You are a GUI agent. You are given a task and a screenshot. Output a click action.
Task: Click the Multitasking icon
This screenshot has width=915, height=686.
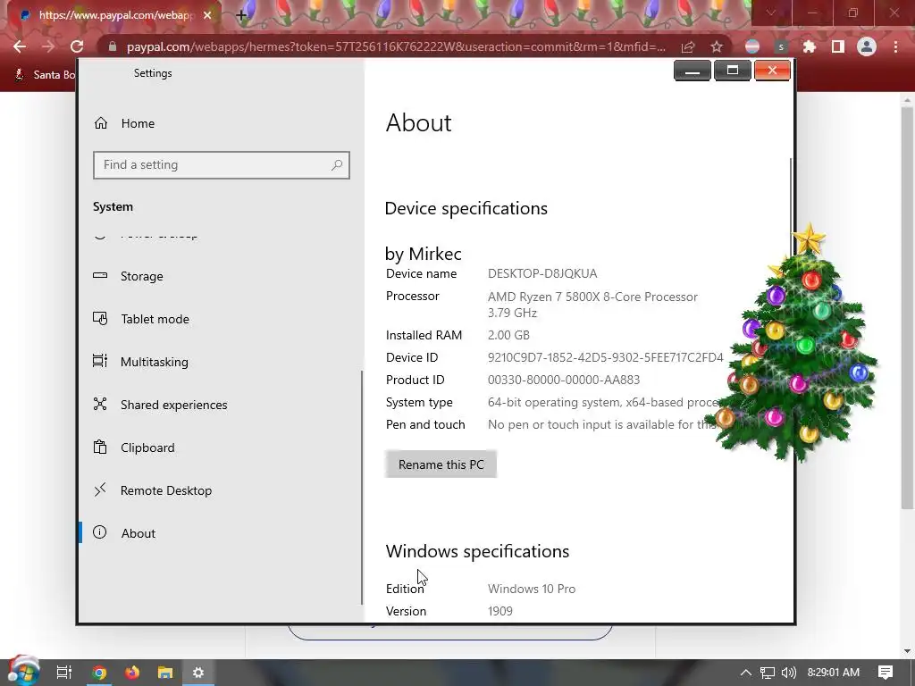click(100, 361)
